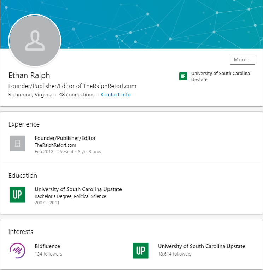
Task: Click the Education section heading
Action: pos(23,176)
